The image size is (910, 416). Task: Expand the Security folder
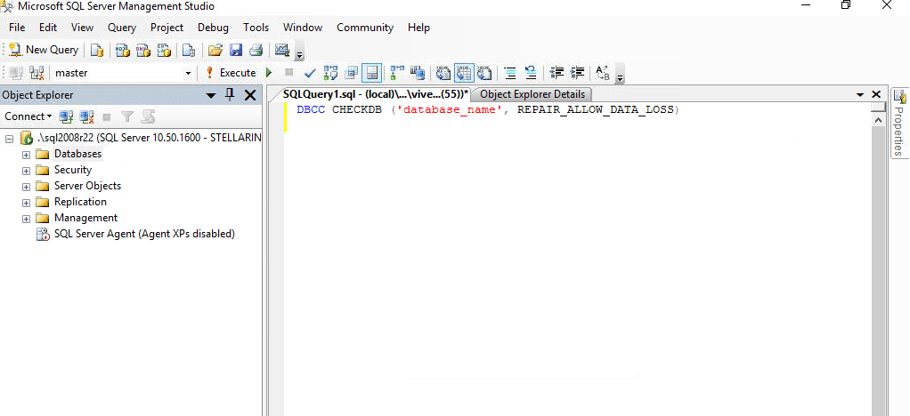coord(26,171)
